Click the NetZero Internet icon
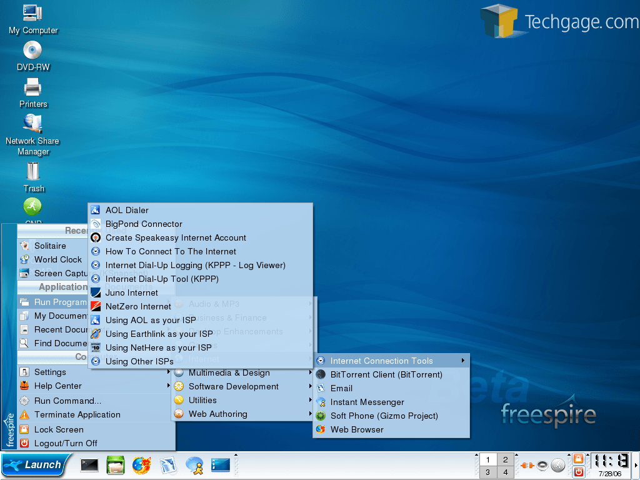This screenshot has width=640, height=480. [96, 306]
